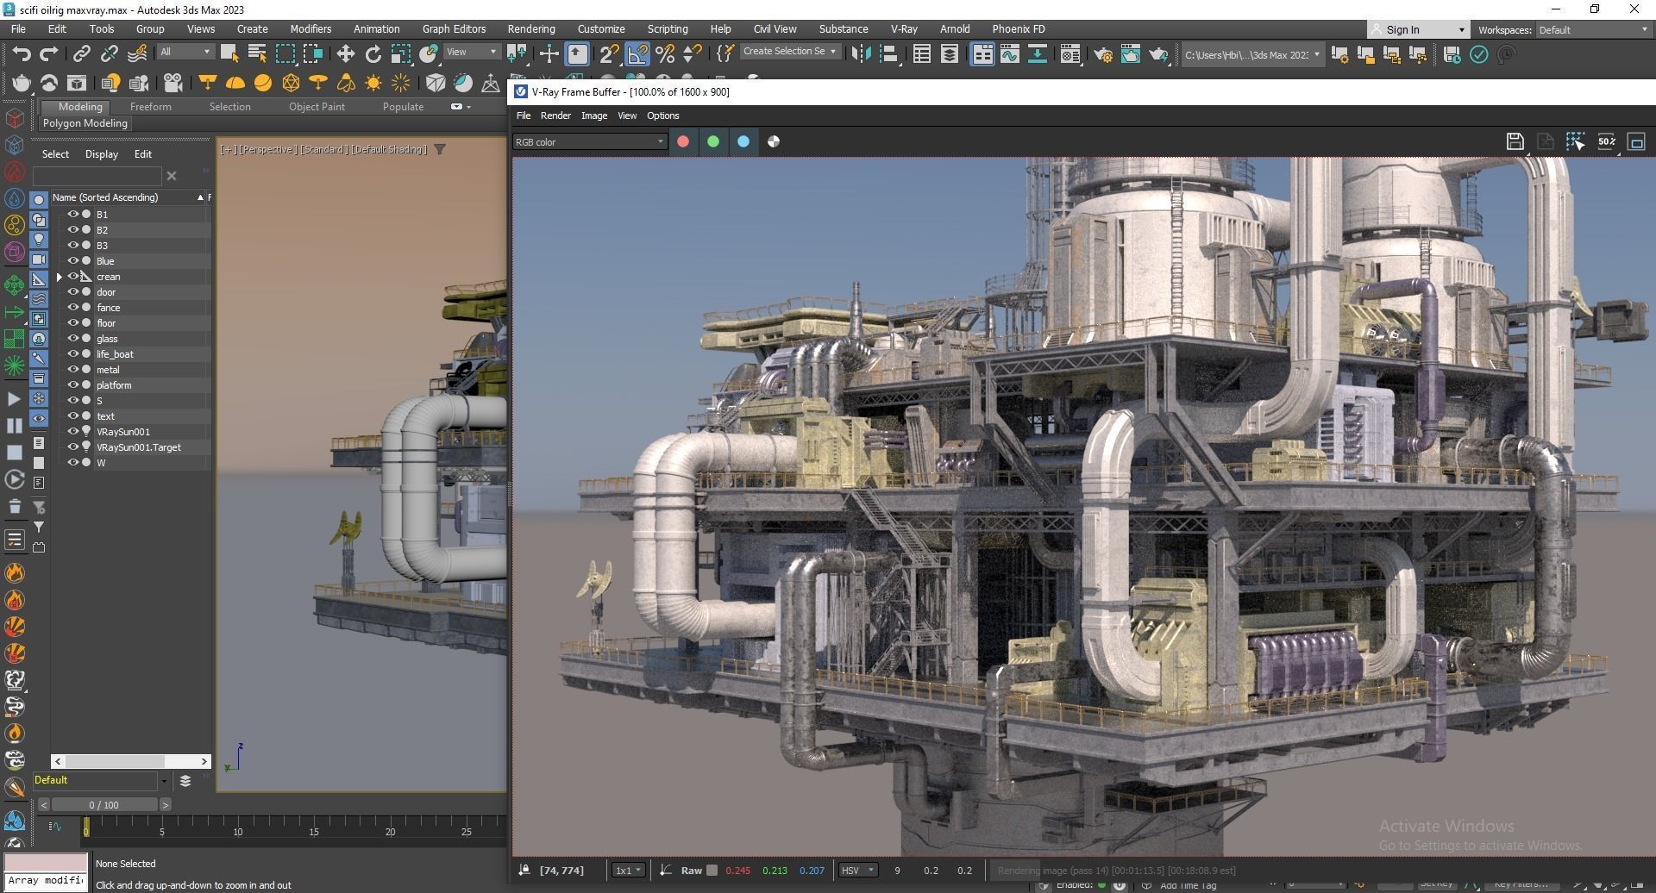
Task: Pick the Select and Scale tool
Action: [x=400, y=53]
